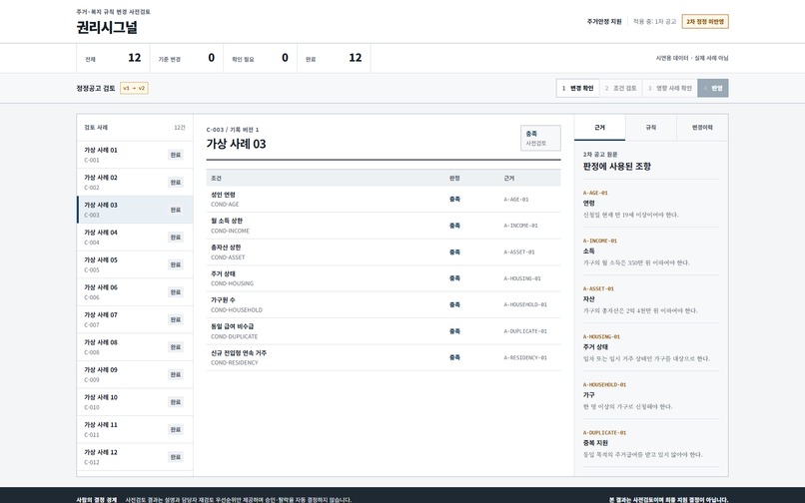Click A-ASSET-01 reference in the table
805x503 pixels.
[x=519, y=252]
